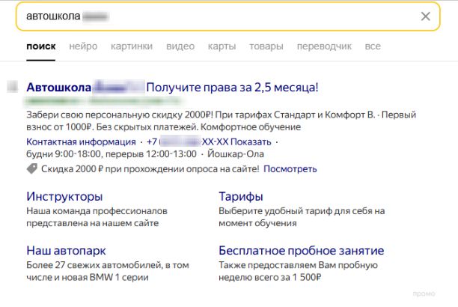Viewport: 458px width, 307px height.
Task: Open the Тарифы sitelink
Action: 241,196
